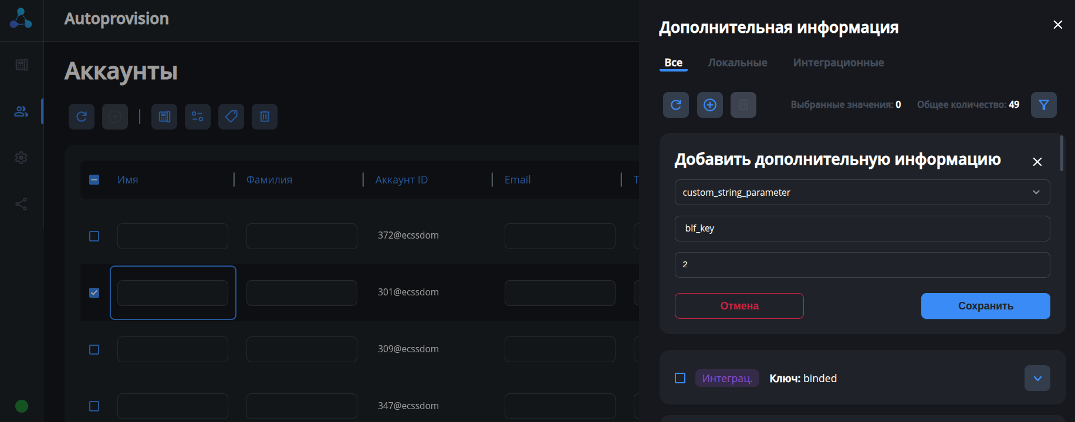Open the filter in the additional info panel
This screenshot has width=1075, height=422.
[x=1043, y=105]
